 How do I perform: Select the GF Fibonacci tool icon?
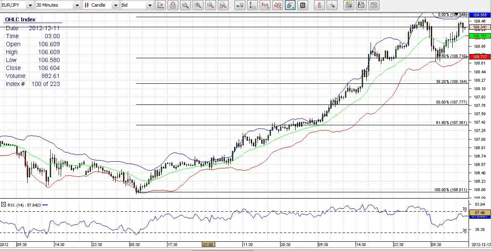click(290, 5)
